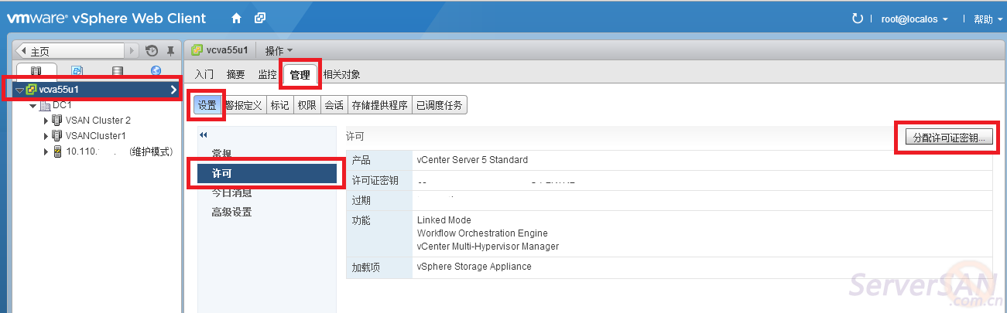Refresh the vSphere Web Client view
Viewport: 1007px width, 313px height.
(x=857, y=19)
